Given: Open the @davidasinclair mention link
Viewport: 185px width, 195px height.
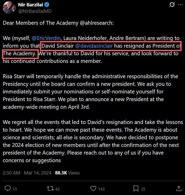Looking at the screenshot, I should [x=94, y=46].
